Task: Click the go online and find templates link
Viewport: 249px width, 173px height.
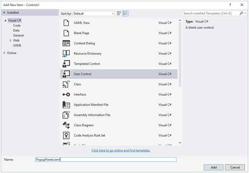Action: tap(121, 150)
